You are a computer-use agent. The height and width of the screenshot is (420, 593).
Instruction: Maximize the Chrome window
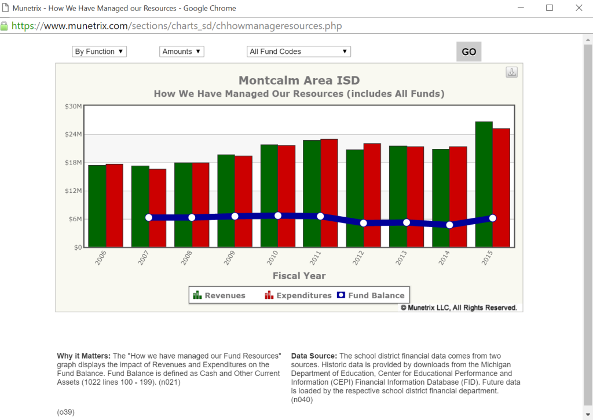550,8
